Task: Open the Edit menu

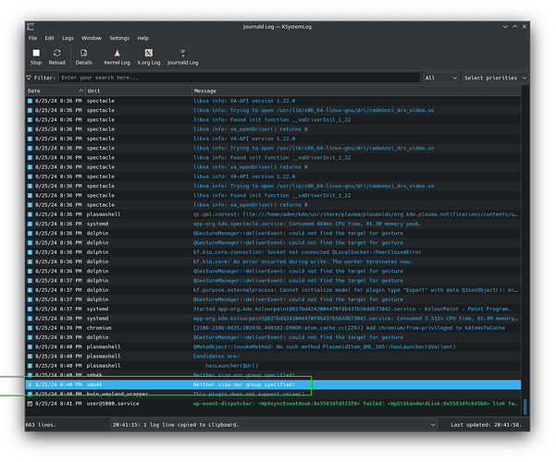Action: coord(49,38)
